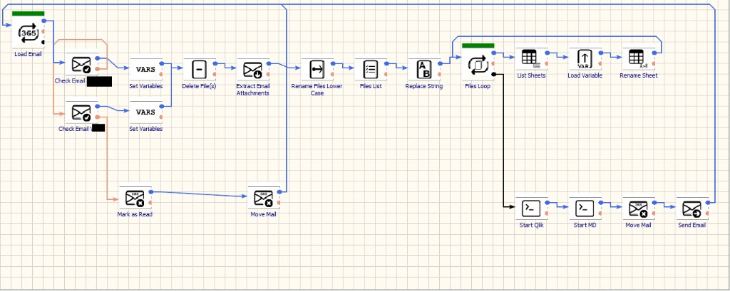Viewport: 730px width, 291px height.
Task: Select the Mark as Read node icon
Action: [x=135, y=198]
